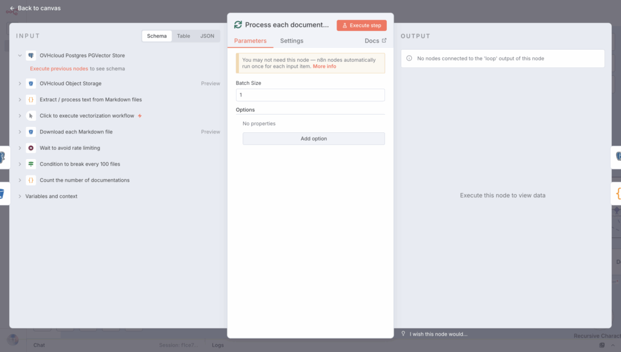Switch input view to Table
Image resolution: width=621 pixels, height=352 pixels.
(x=183, y=36)
